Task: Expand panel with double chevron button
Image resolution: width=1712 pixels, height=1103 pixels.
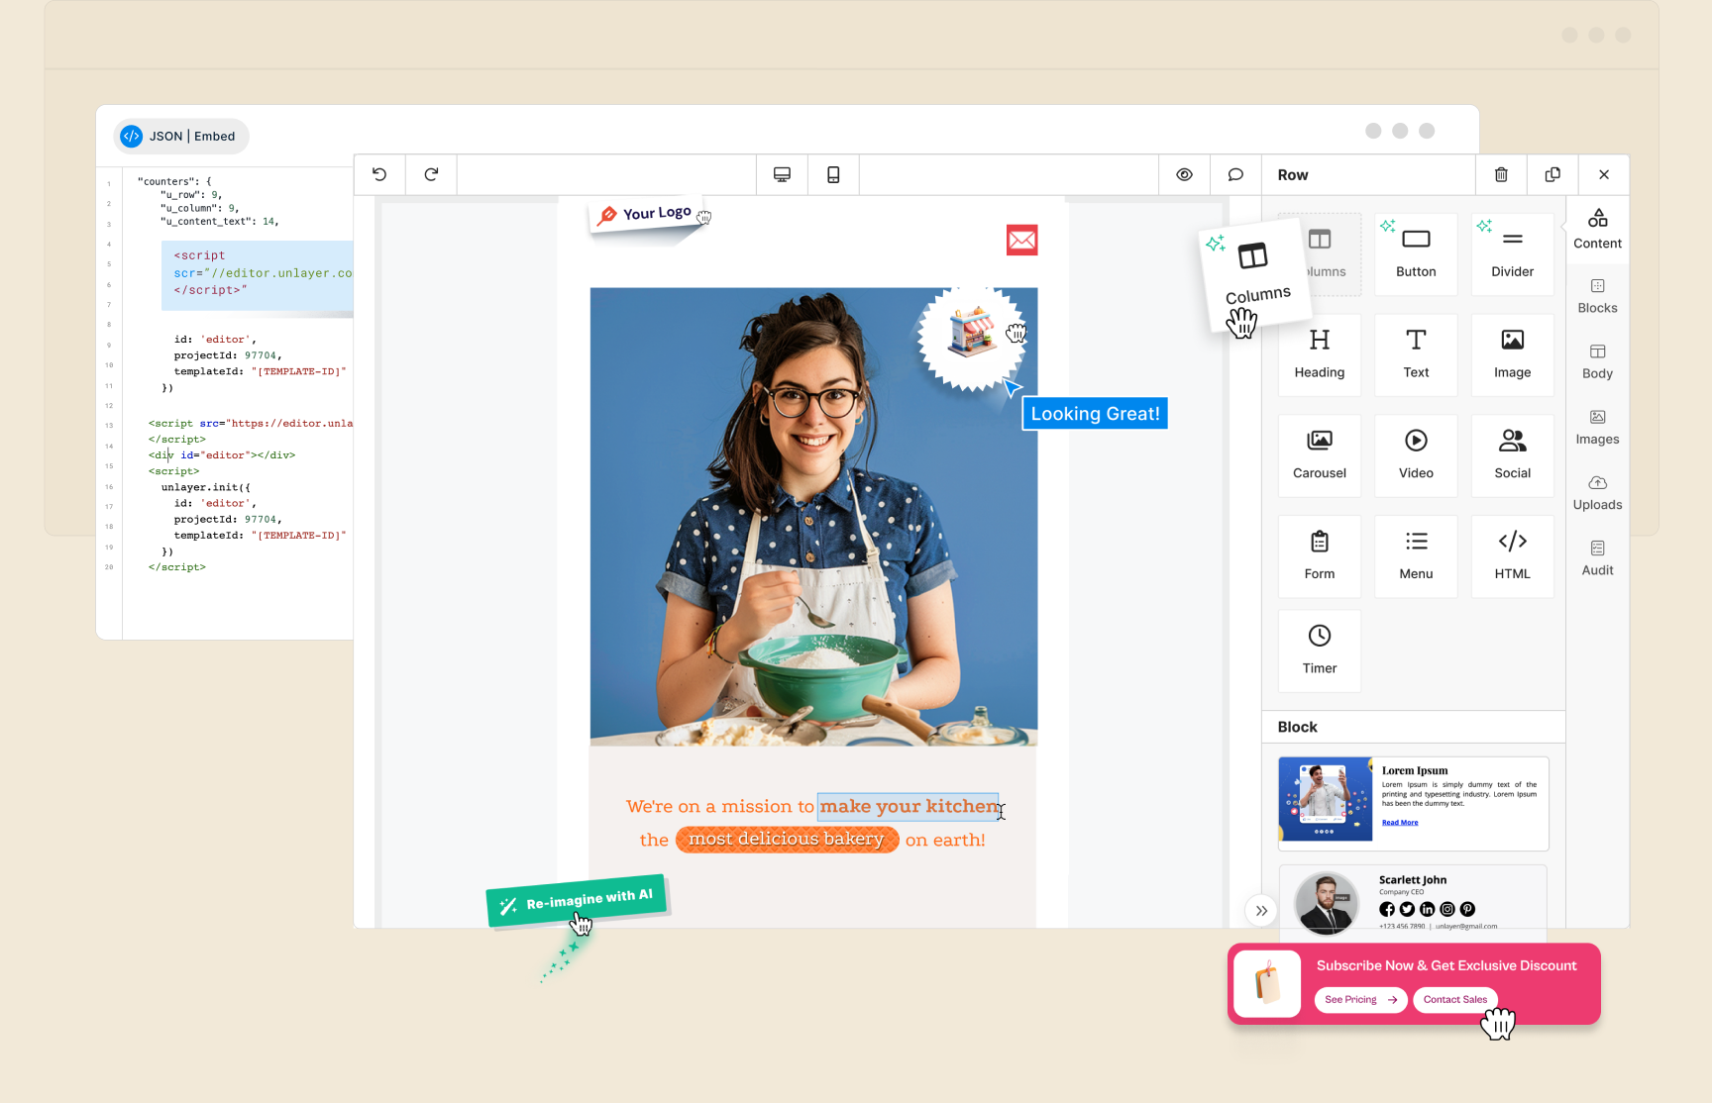Action: [x=1261, y=911]
